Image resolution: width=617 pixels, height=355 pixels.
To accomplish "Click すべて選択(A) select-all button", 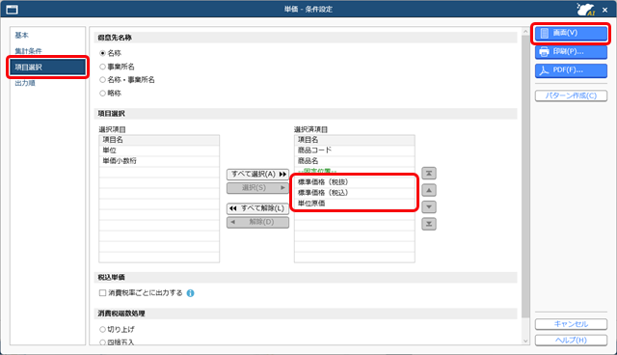I will click(257, 175).
